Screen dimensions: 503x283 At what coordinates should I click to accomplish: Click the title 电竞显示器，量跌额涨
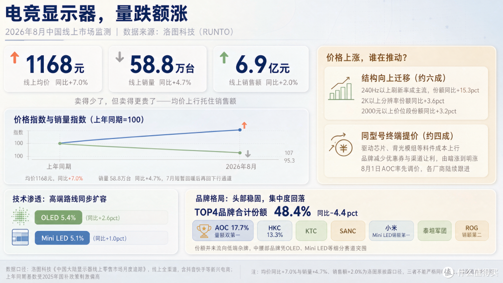96,14
